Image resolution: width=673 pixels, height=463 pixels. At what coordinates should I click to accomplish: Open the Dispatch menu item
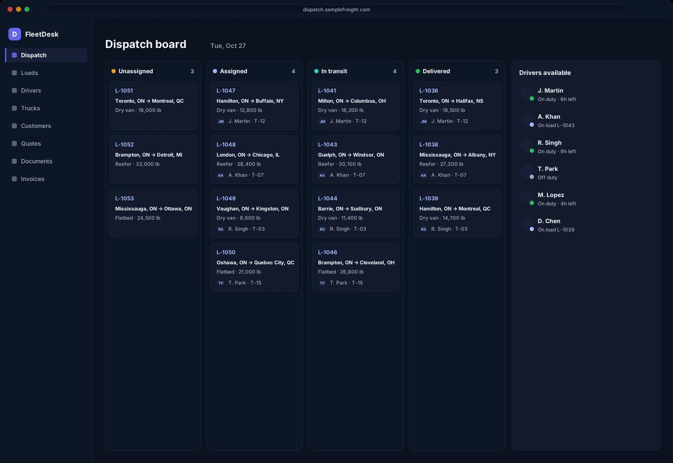(46, 55)
